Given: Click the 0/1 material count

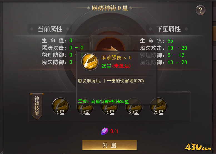Looking at the screenshot, I should pyautogui.click(x=114, y=131).
